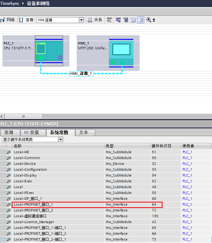Select the HMI_连接_1 connection label
The image size is (212, 243).
tap(81, 74)
